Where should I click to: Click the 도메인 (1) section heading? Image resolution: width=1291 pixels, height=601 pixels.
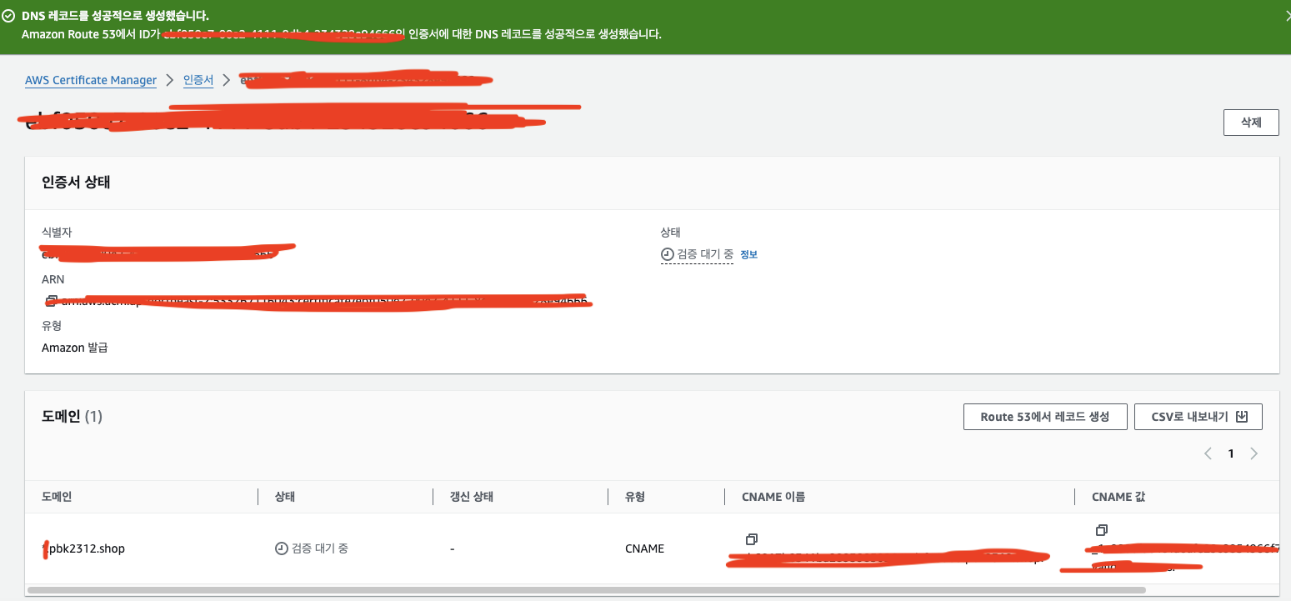pos(72,416)
